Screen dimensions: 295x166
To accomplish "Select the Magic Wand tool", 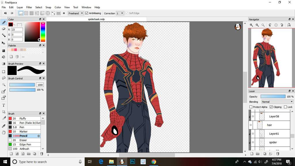I will click(x=3, y=85).
